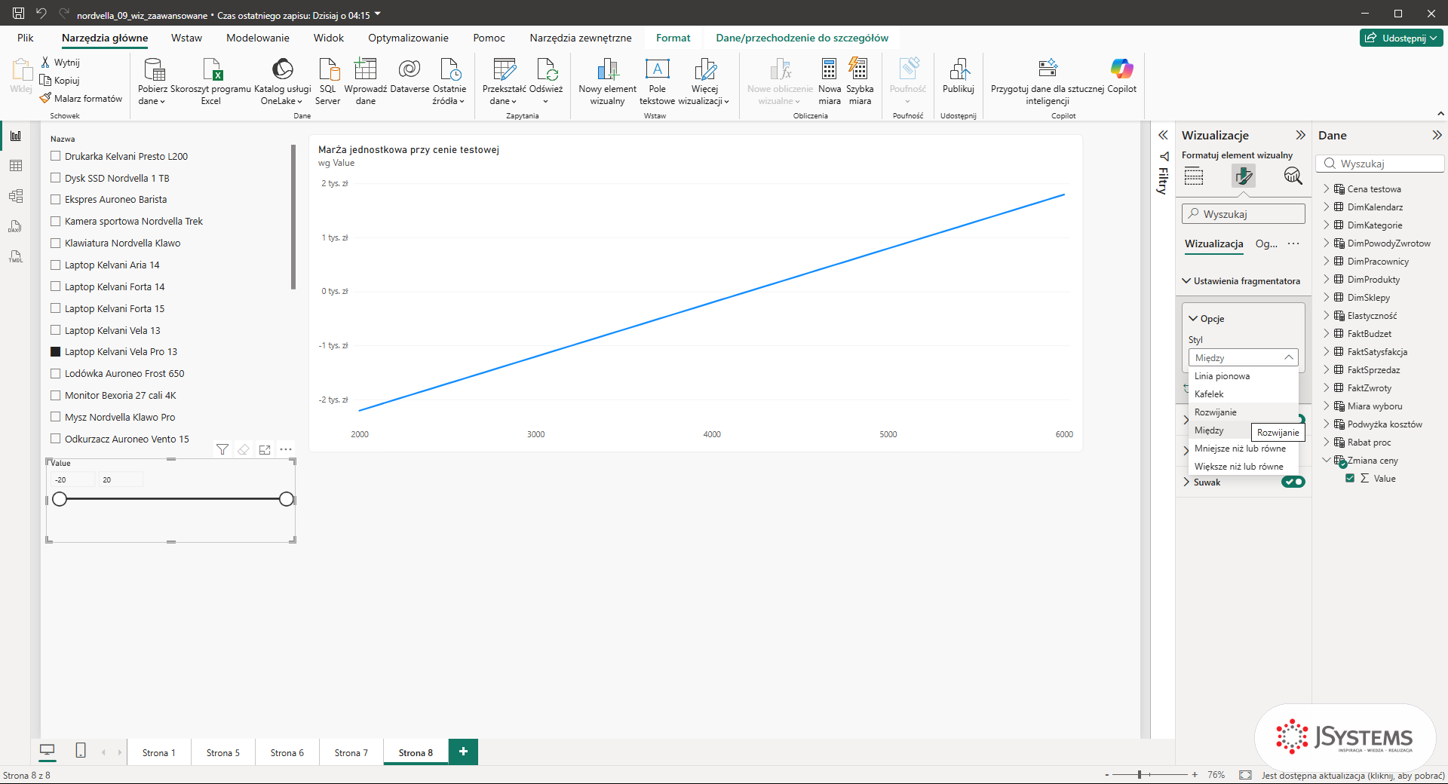The image size is (1448, 784).
Task: Open the DAX query view icon
Action: point(16,226)
